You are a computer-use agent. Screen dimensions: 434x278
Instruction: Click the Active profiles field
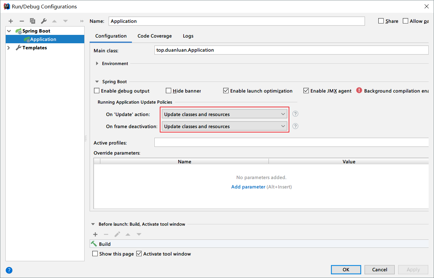(x=291, y=142)
